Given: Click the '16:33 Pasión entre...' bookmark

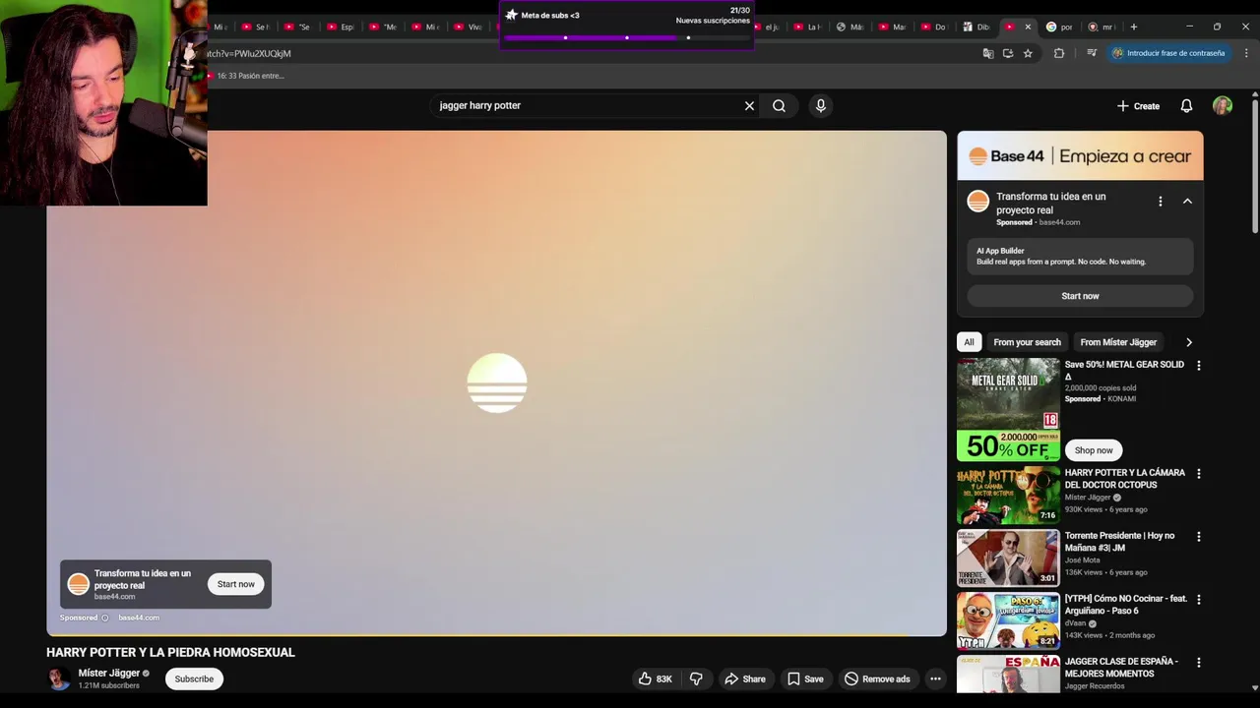Looking at the screenshot, I should 245,76.
